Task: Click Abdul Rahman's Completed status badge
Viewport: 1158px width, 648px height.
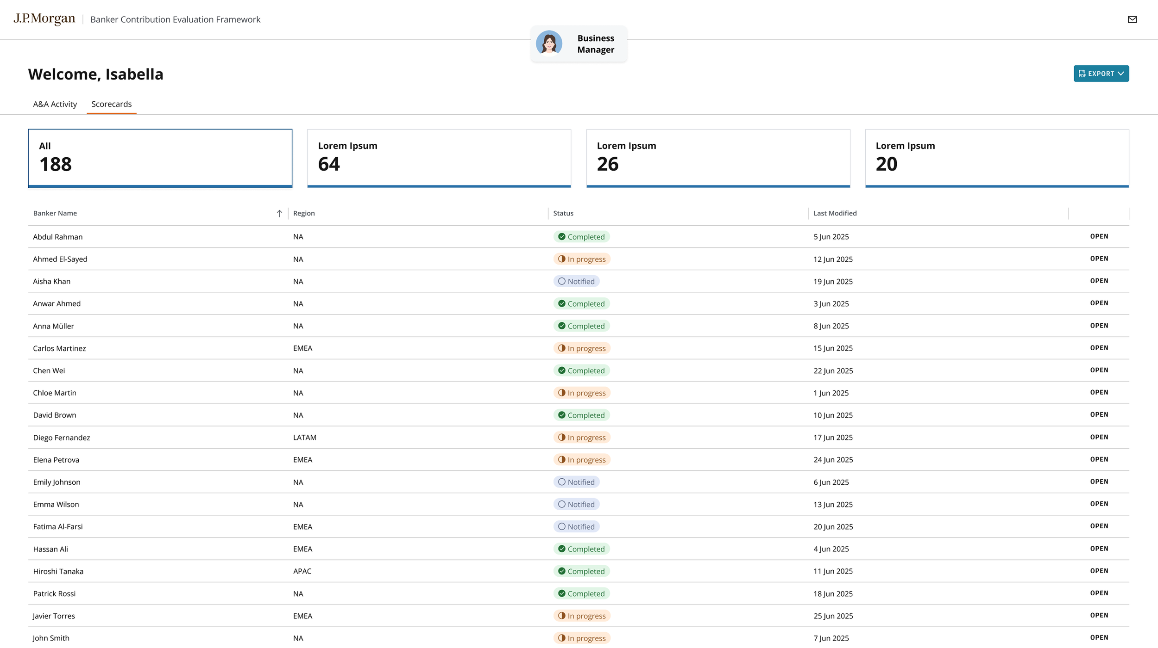Action: click(581, 237)
